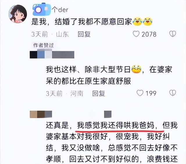This screenshot has height=164, width=186.
Task: Tap the small grey block right of third username
Action: [108, 114]
